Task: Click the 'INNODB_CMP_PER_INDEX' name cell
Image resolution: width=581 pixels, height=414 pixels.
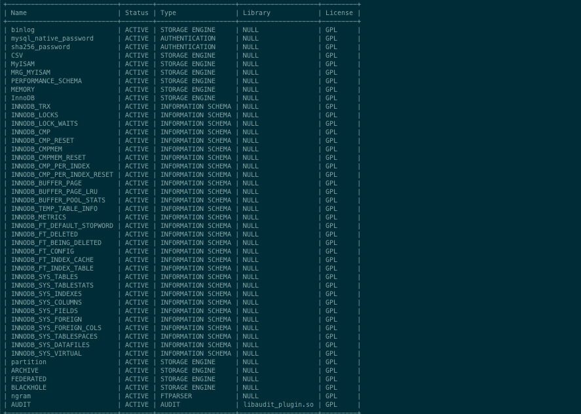Action: 50,166
